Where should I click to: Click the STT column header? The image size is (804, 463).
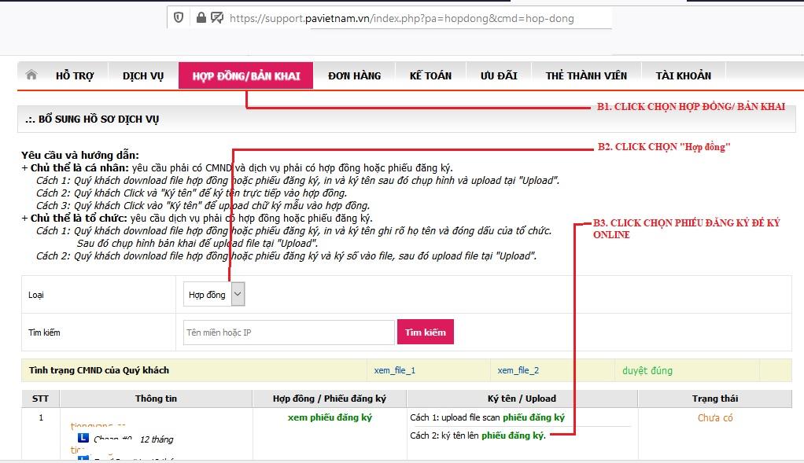pos(40,399)
